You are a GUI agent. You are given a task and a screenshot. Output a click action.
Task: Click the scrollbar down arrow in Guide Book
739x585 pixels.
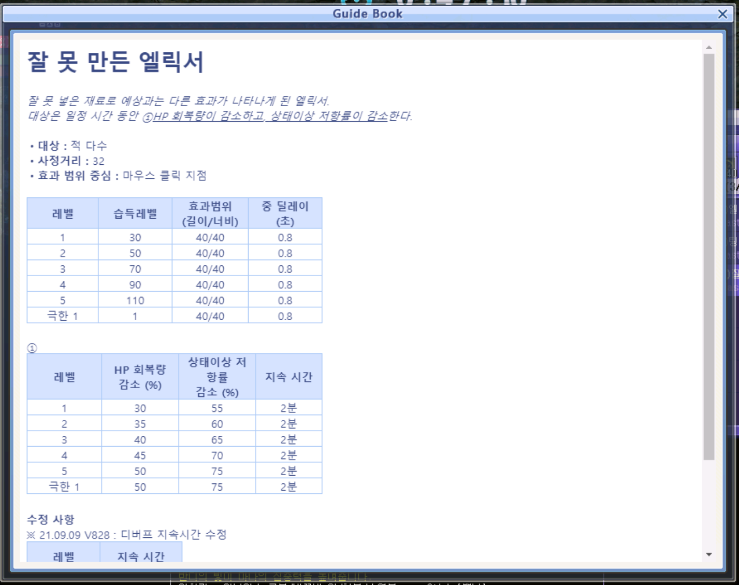[x=709, y=554]
